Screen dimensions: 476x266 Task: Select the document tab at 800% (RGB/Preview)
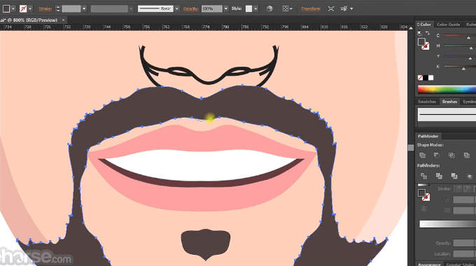(x=29, y=20)
